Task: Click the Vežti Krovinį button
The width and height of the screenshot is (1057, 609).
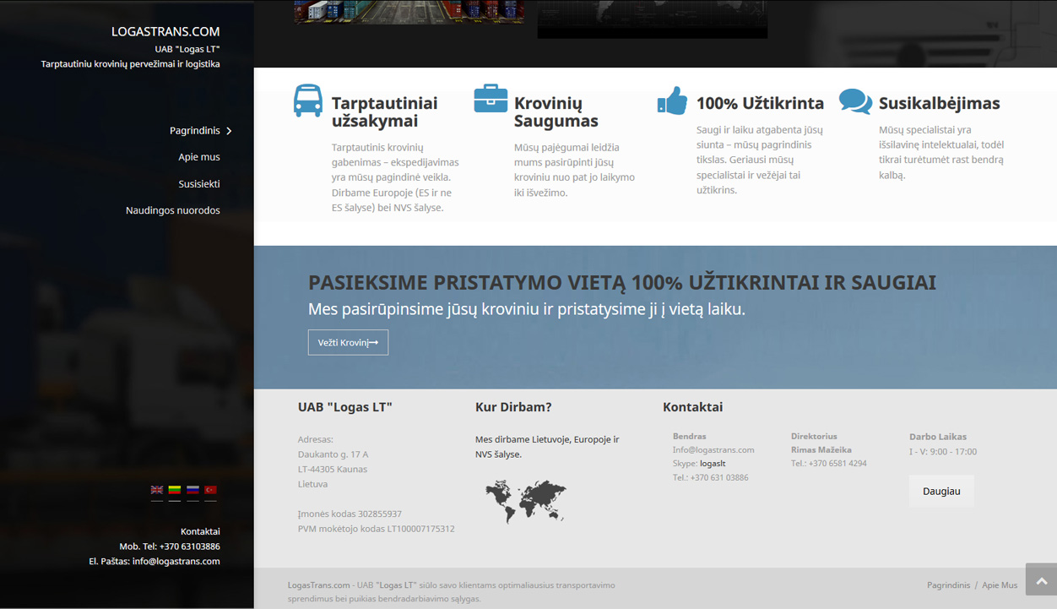Action: point(348,342)
